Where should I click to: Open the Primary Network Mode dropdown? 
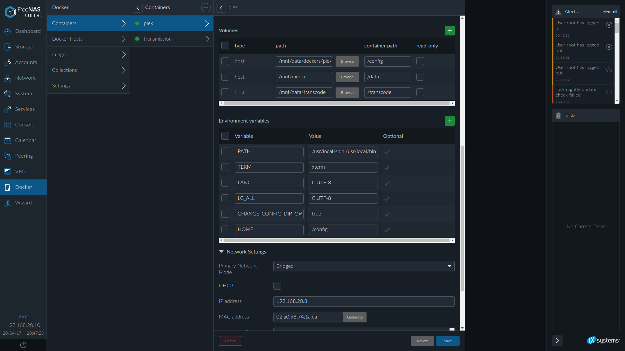click(364, 266)
